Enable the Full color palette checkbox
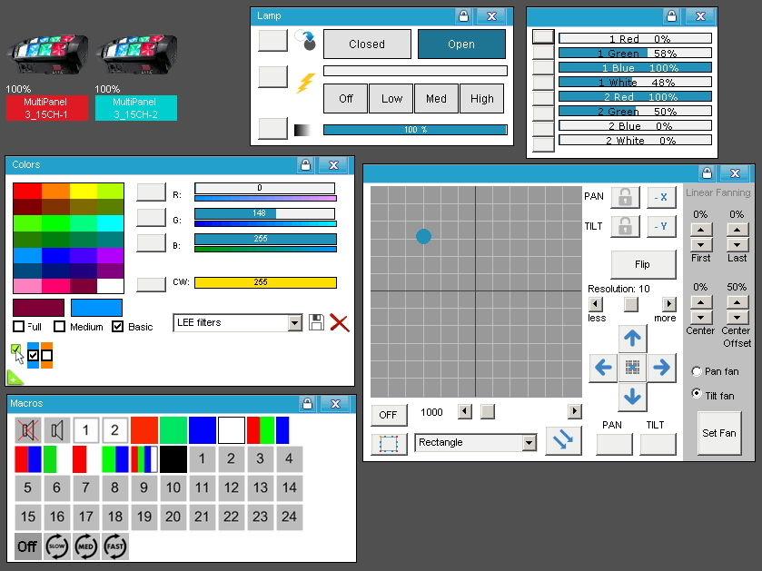 (18, 326)
